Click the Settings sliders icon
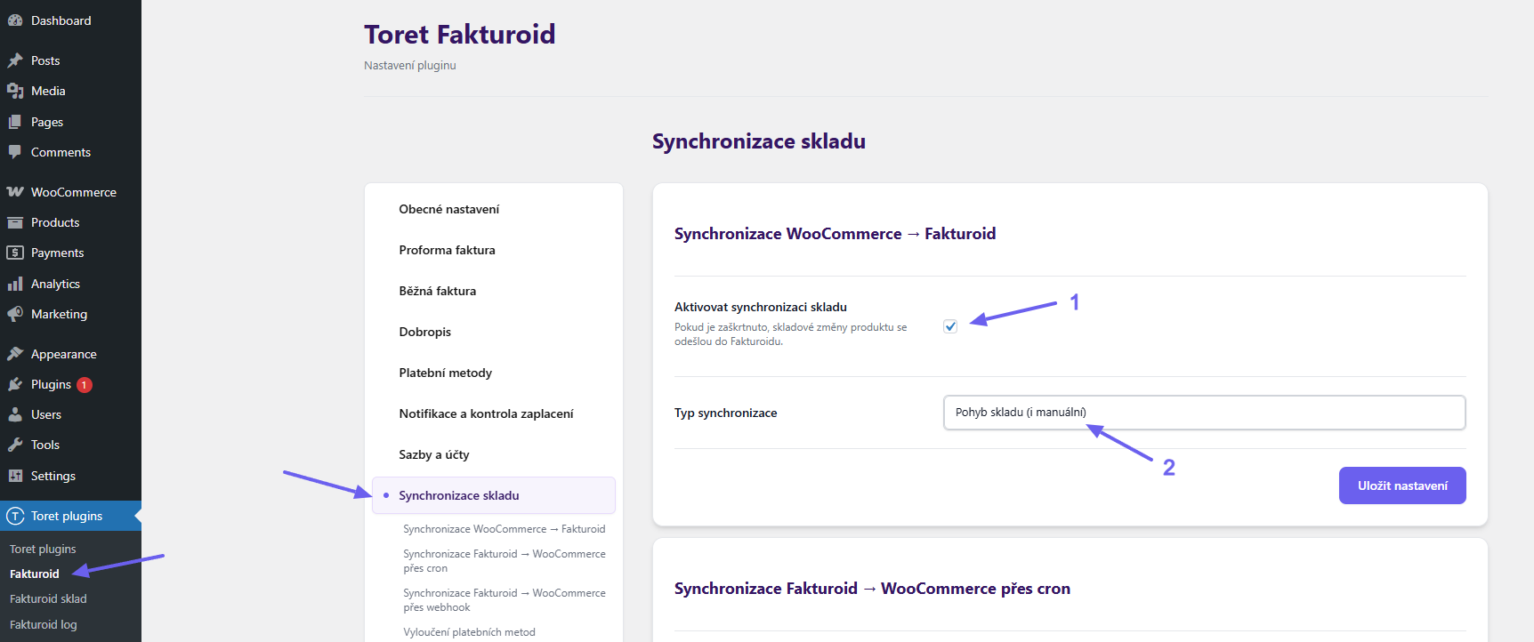 [15, 476]
